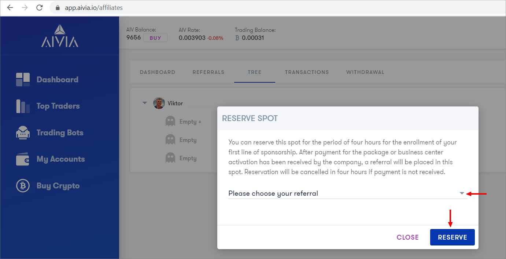Image resolution: width=506 pixels, height=259 pixels.
Task: Click the Dashboard grid icon in sidebar
Action: click(23, 79)
